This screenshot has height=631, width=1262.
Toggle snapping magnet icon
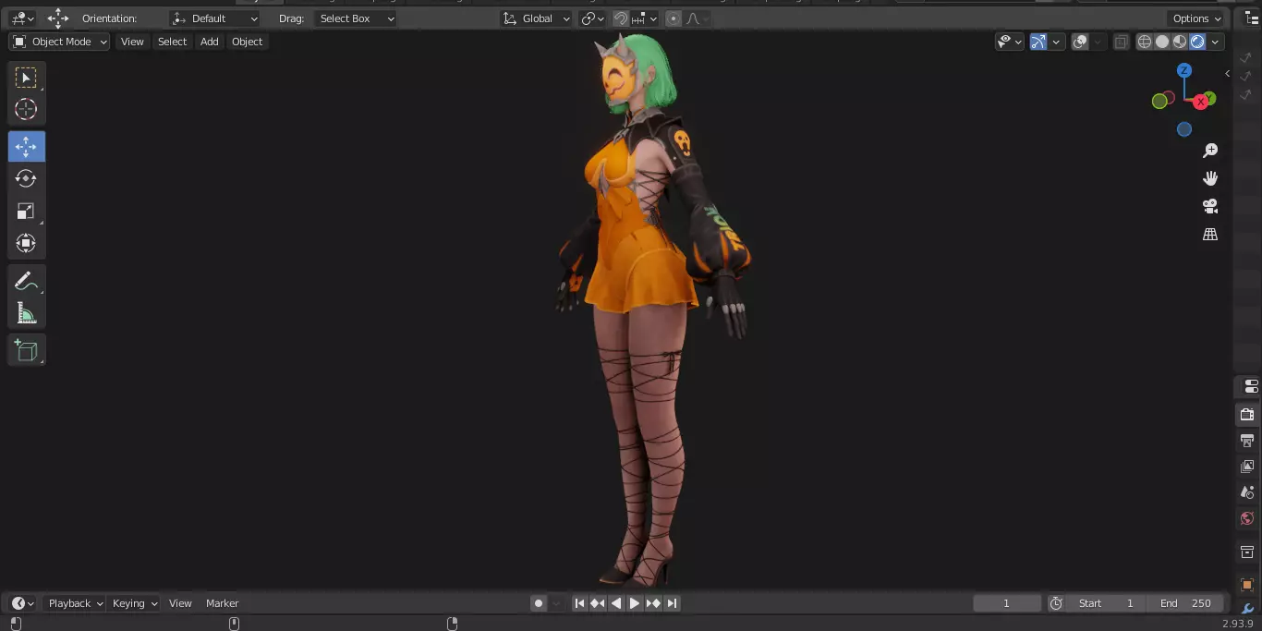(x=621, y=18)
